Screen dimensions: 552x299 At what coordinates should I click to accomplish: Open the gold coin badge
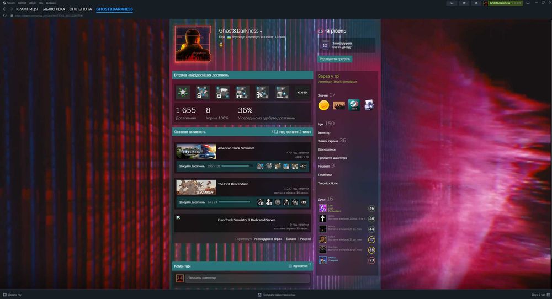[323, 105]
